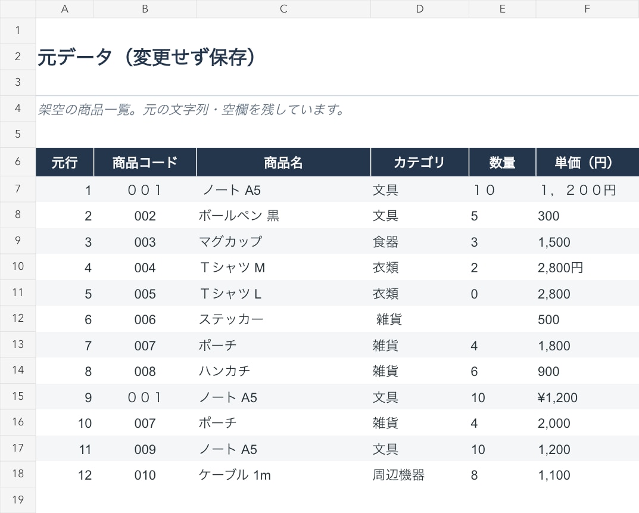This screenshot has height=513, width=639.
Task: Select product code 004 cell
Action: tap(145, 268)
